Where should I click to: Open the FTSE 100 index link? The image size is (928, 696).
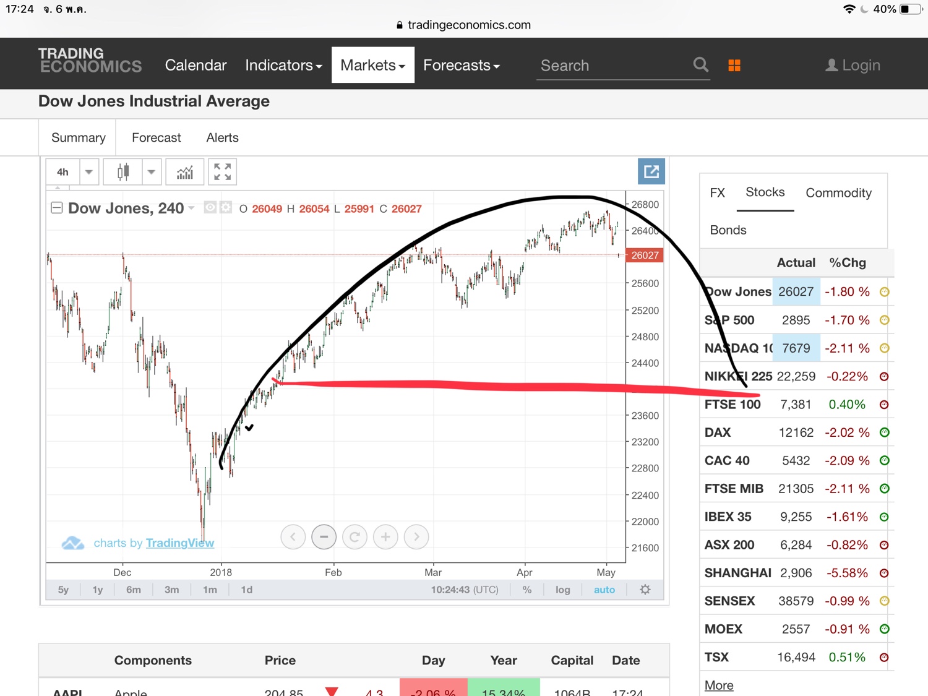pos(733,405)
